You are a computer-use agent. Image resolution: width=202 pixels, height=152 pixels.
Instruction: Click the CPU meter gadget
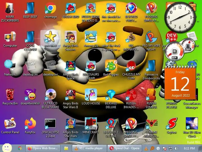click(x=174, y=51)
